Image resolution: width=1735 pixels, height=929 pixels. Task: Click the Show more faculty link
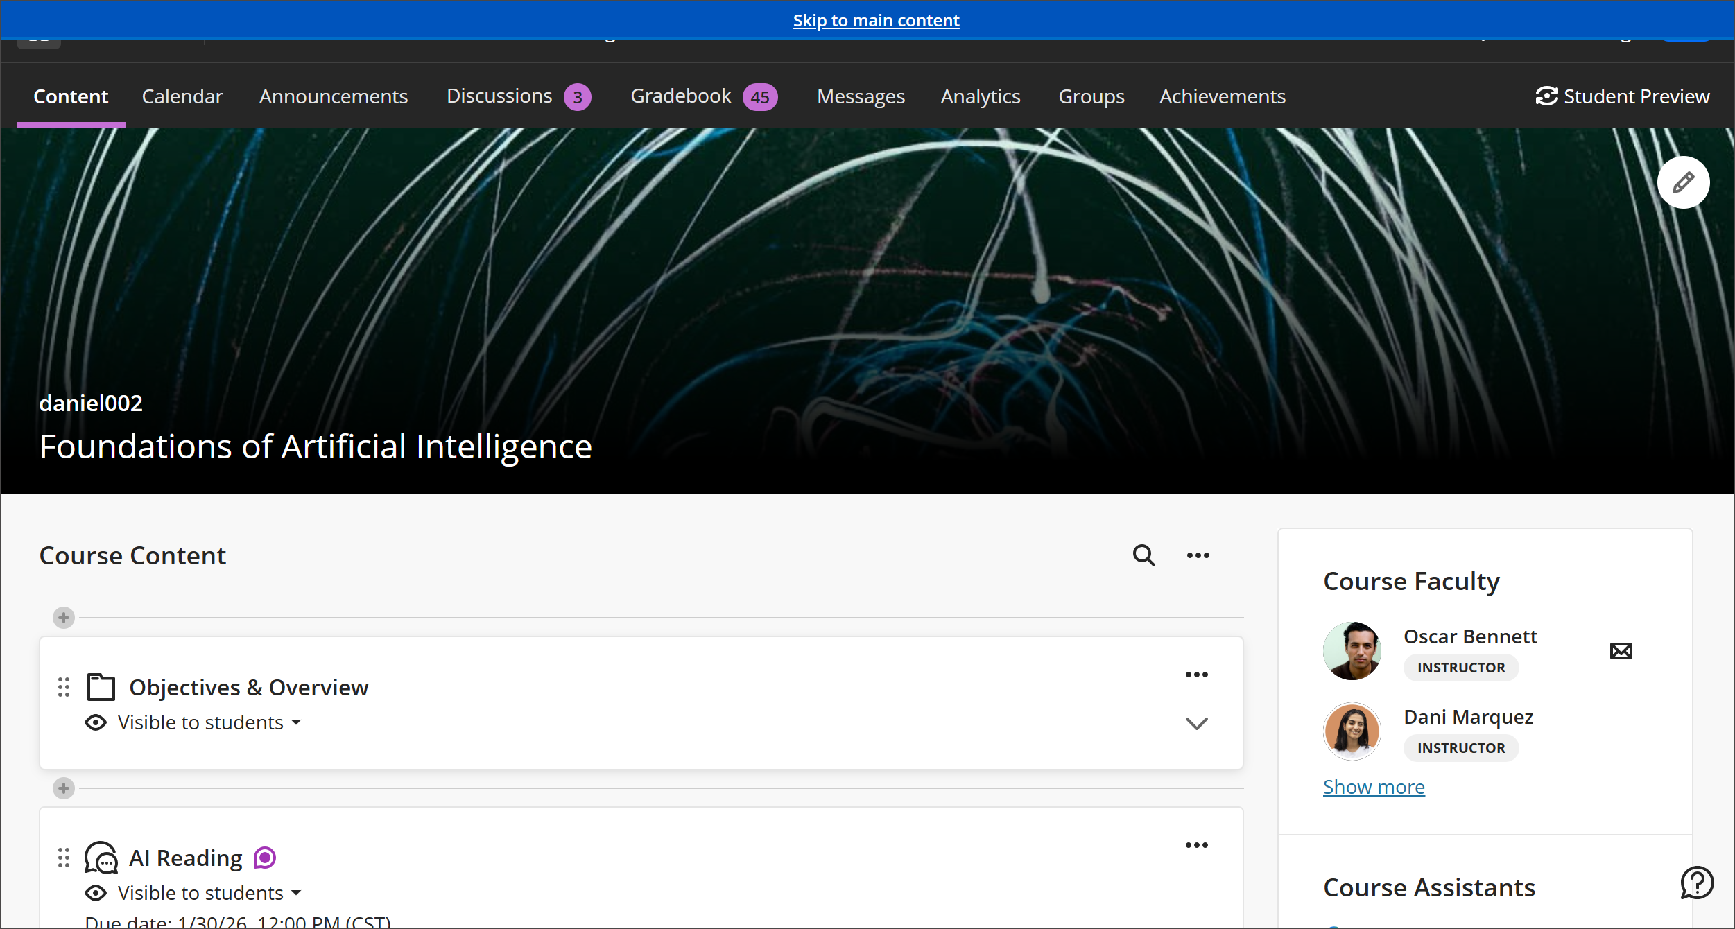tap(1374, 786)
